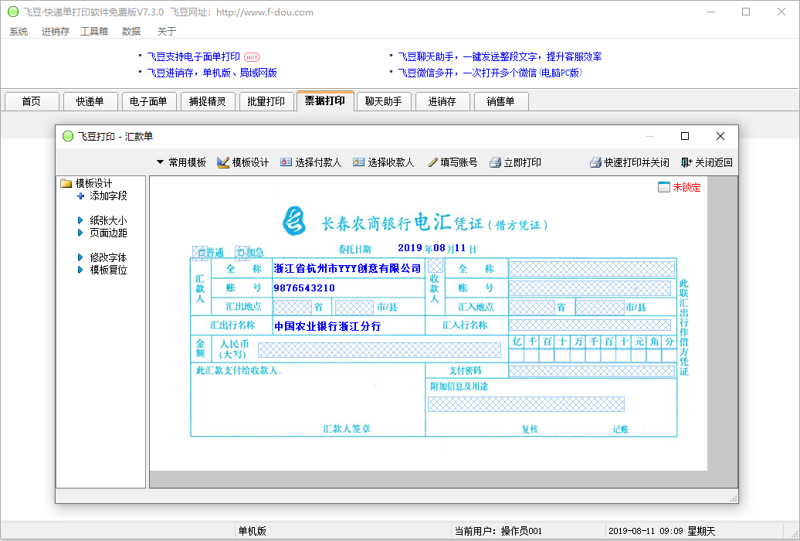The width and height of the screenshot is (800, 541).
Task: Click the 选择收款人 toolbar icon
Action: [x=358, y=162]
